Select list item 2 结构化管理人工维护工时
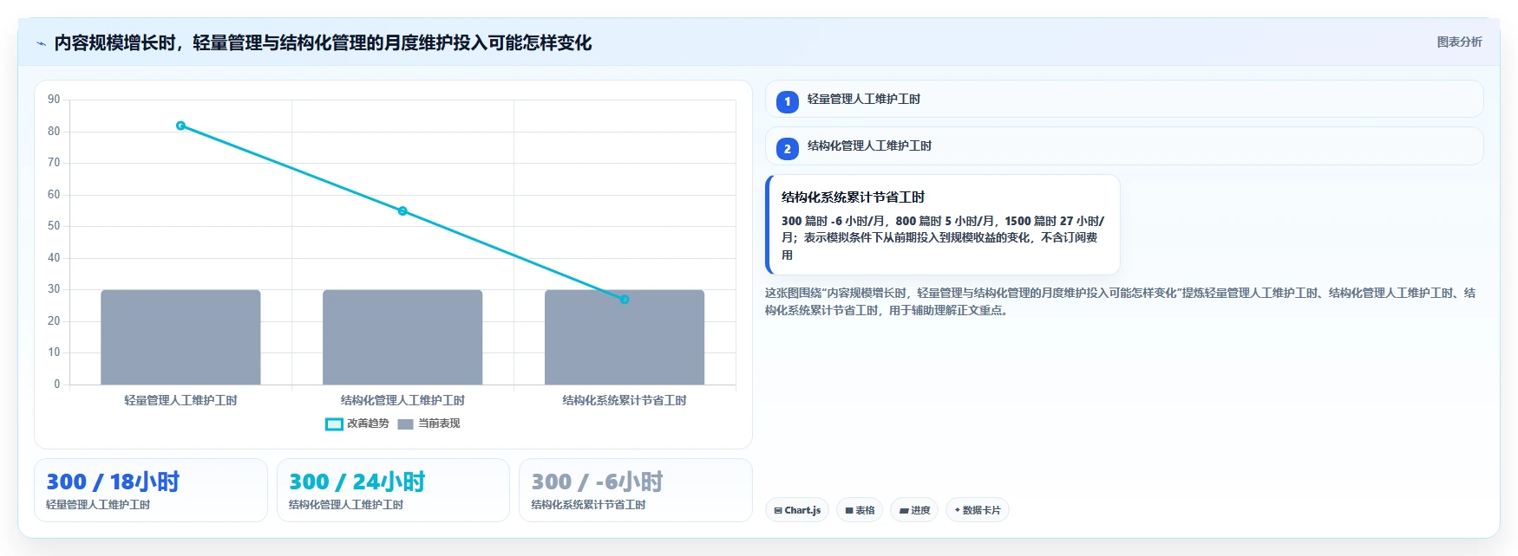This screenshot has height=556, width=1518. (1124, 146)
